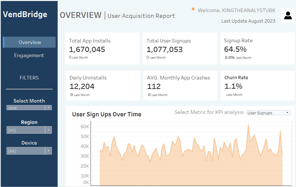Click the Daily Uninstalls card
Viewport: 296px width, 187px height.
point(102,85)
